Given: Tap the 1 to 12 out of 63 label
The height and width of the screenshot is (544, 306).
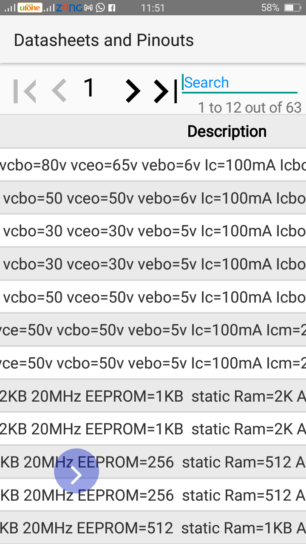Looking at the screenshot, I should [x=250, y=108].
